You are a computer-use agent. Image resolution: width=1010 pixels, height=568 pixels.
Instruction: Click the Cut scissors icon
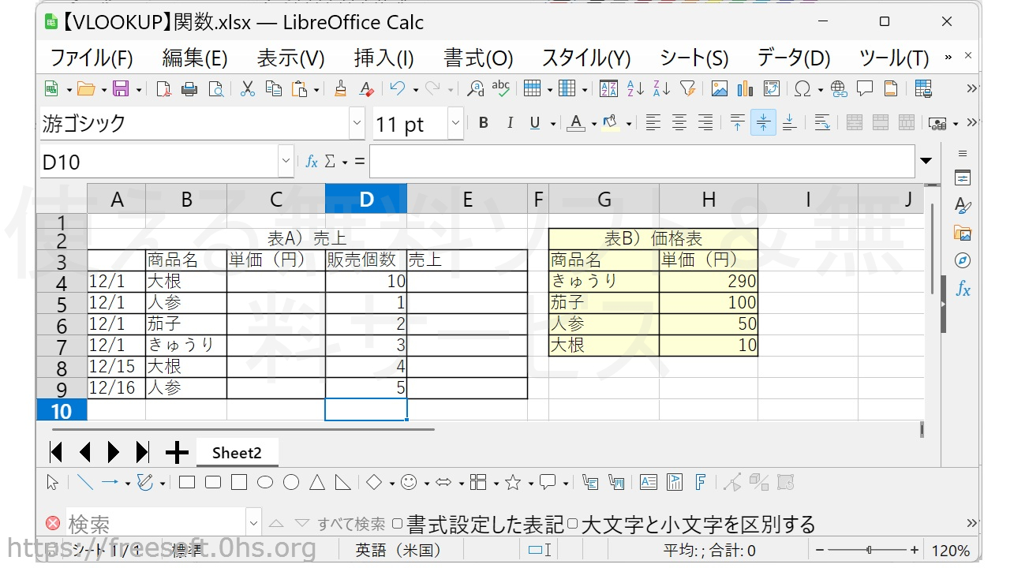pos(248,88)
